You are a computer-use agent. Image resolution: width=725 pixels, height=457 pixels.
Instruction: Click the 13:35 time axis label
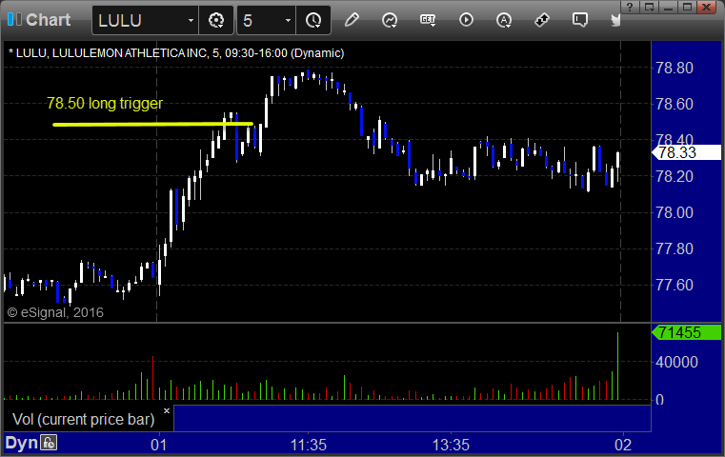tap(451, 445)
